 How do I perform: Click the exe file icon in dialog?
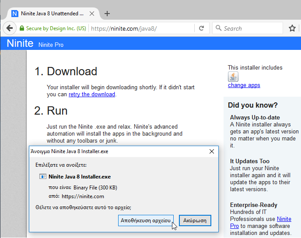(x=42, y=176)
